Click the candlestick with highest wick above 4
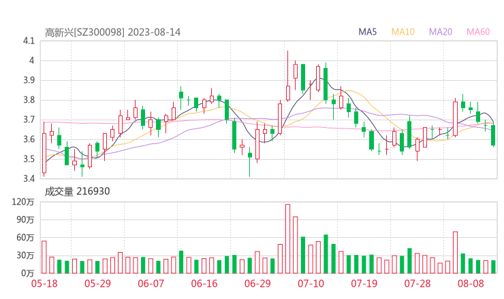504x299 pixels. click(288, 76)
